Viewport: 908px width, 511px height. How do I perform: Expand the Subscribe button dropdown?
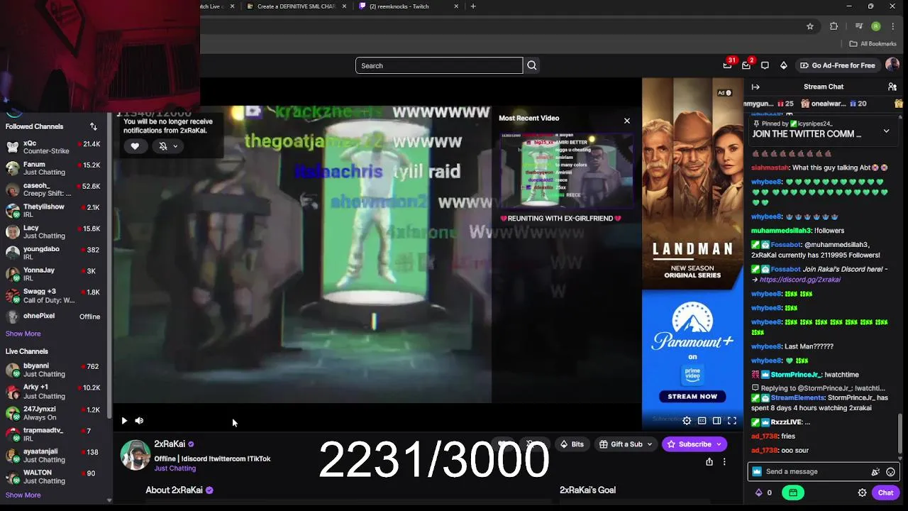719,444
